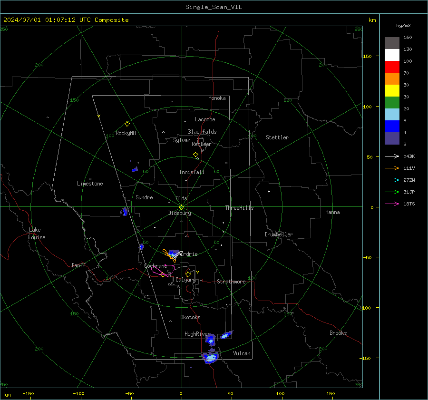Image resolution: width=428 pixels, height=400 pixels.
Task: Click the Cochrane city label
Action: (156, 266)
